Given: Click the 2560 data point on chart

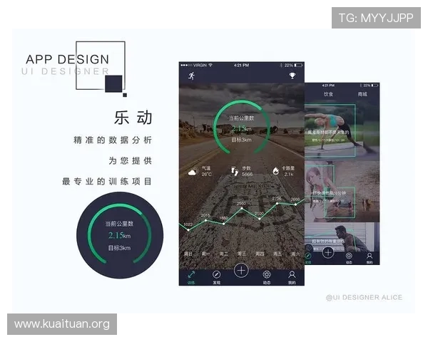Looking at the screenshot, I should pyautogui.click(x=242, y=208).
